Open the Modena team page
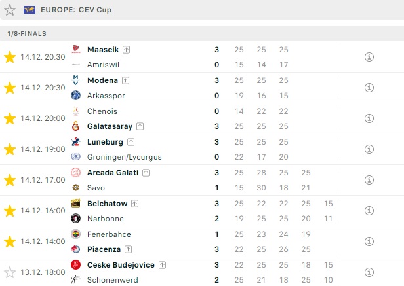The image size is (404, 286). tap(102, 80)
